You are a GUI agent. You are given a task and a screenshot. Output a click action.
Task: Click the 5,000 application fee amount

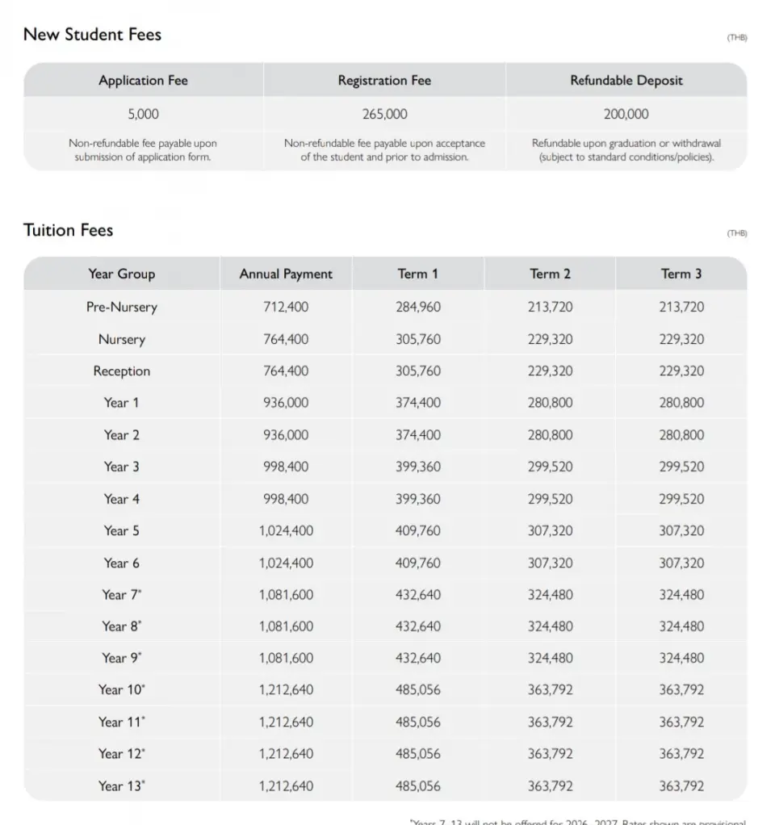tap(143, 114)
